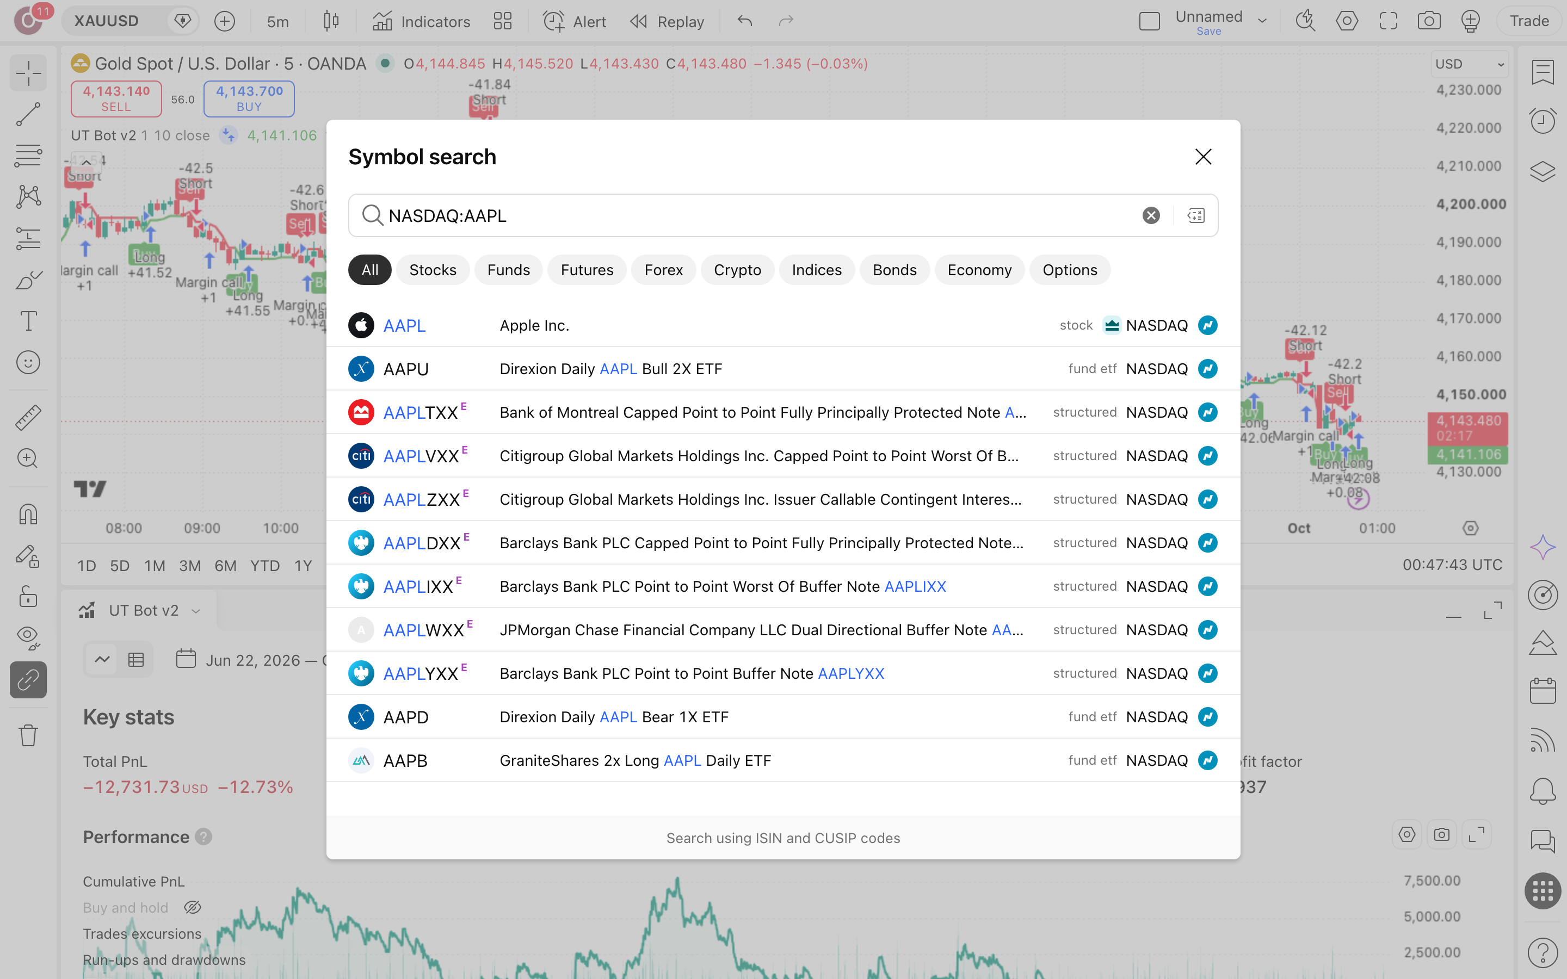Enter fullscreen mode from the top toolbar

click(x=1387, y=21)
